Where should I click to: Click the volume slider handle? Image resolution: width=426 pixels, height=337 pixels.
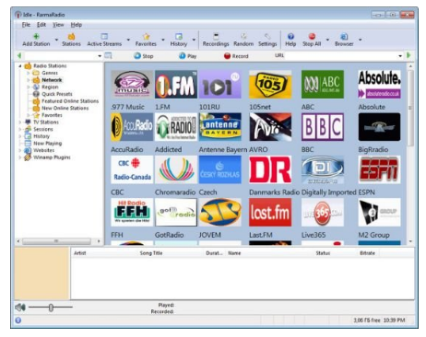(51, 308)
